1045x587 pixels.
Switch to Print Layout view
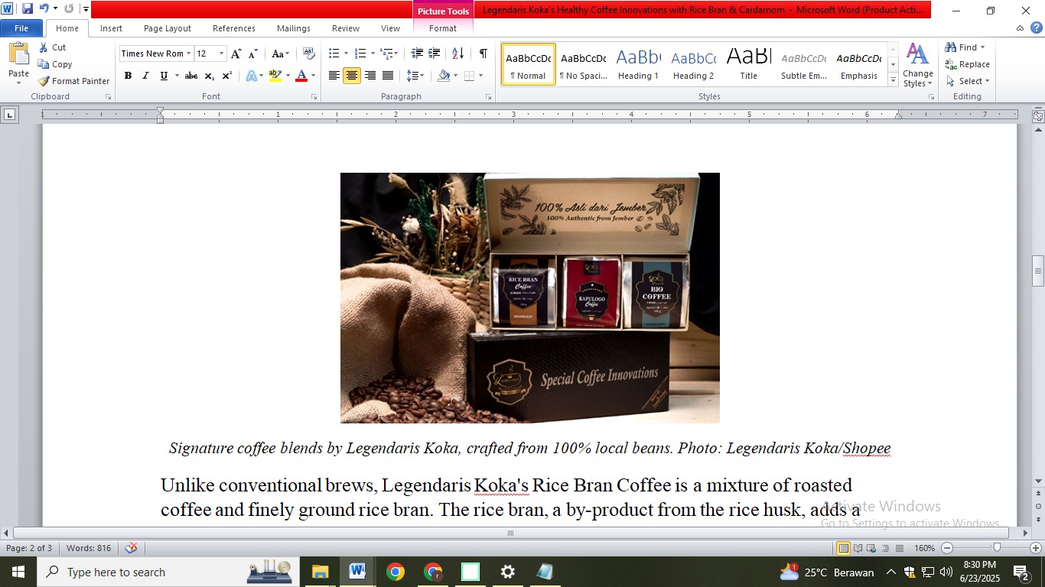point(844,548)
